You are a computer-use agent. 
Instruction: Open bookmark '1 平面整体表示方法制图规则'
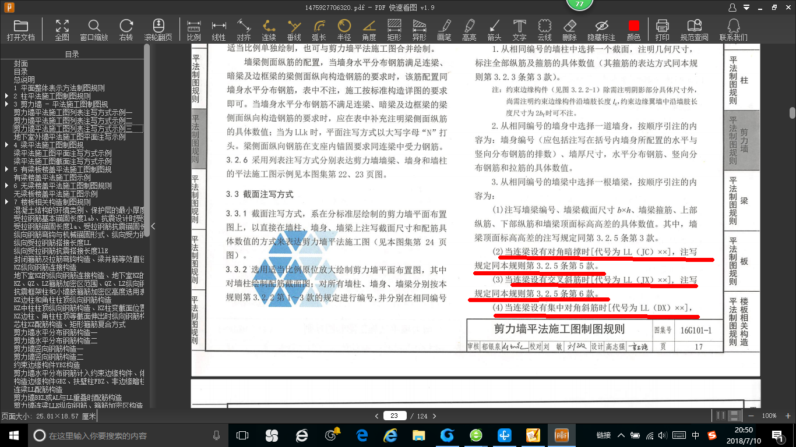coord(59,88)
